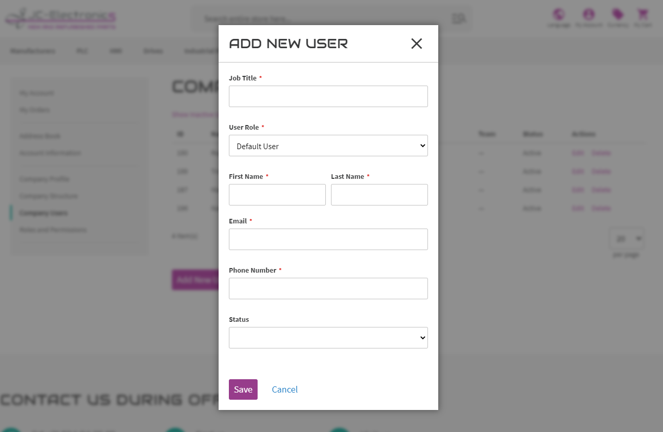Open the User Role dropdown

[x=328, y=146]
